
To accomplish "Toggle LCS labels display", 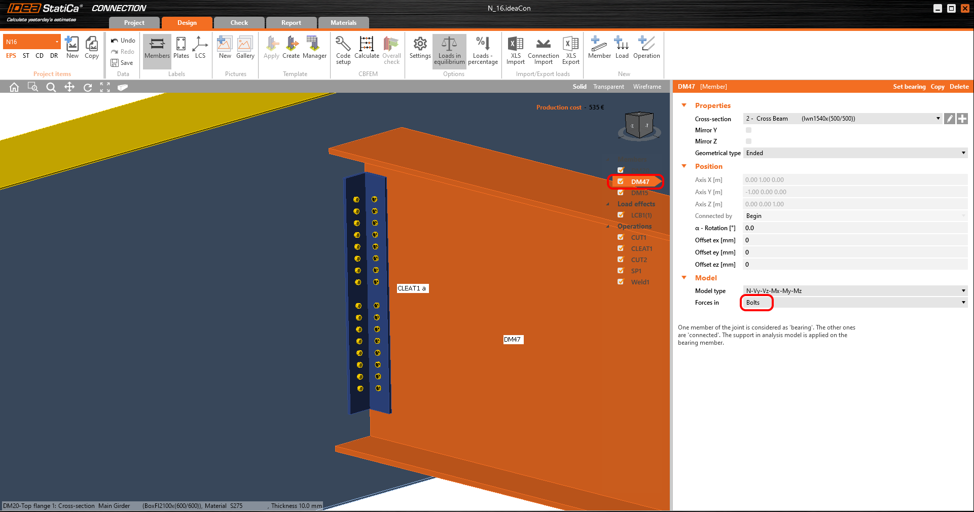I will click(x=200, y=48).
